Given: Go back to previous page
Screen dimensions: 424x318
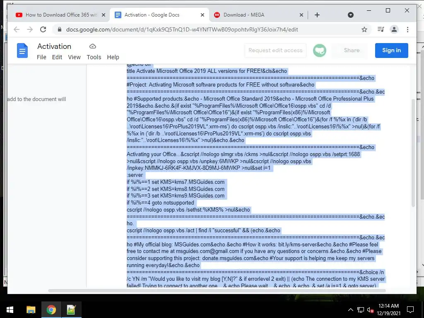Looking at the screenshot, I should coord(17,29).
